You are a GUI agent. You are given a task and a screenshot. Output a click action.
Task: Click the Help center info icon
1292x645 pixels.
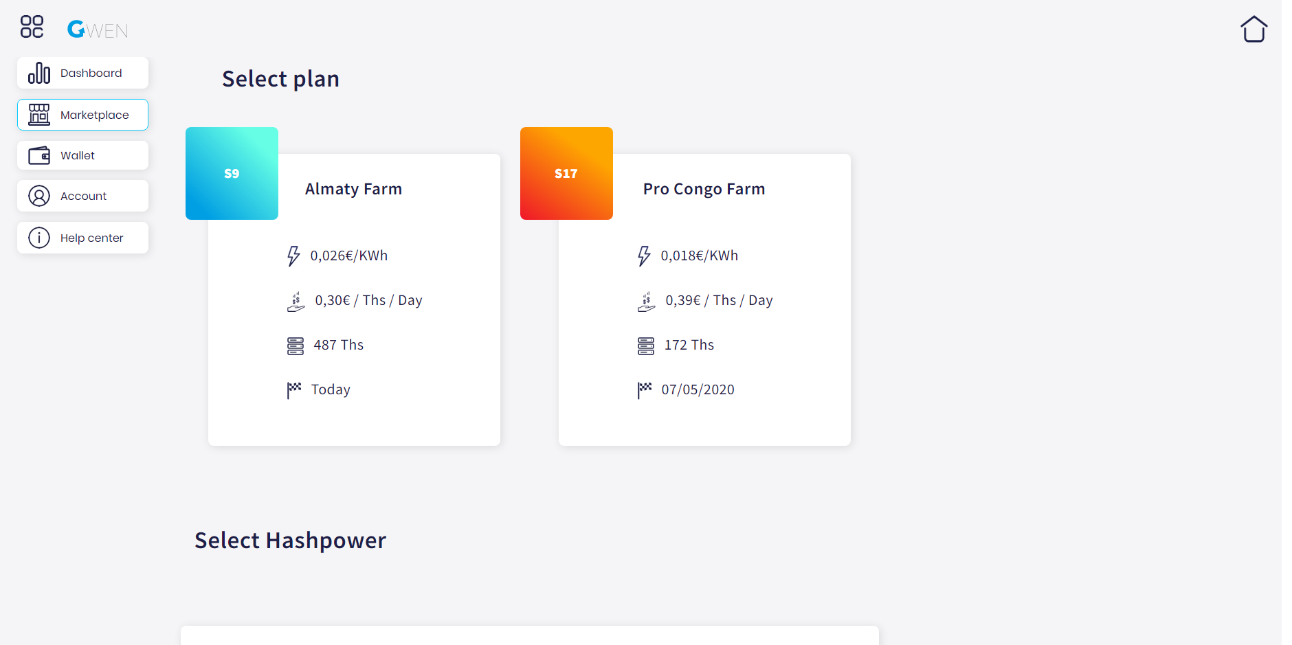pyautogui.click(x=39, y=238)
